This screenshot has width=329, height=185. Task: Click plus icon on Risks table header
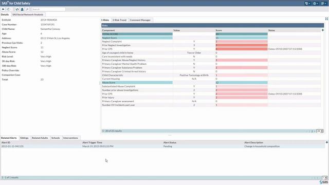pyautogui.click(x=323, y=30)
